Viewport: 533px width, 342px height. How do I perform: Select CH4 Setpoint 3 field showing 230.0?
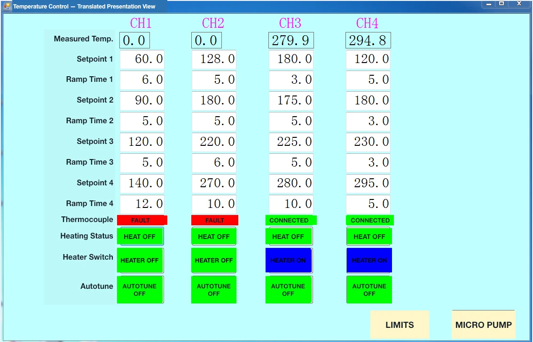(368, 142)
